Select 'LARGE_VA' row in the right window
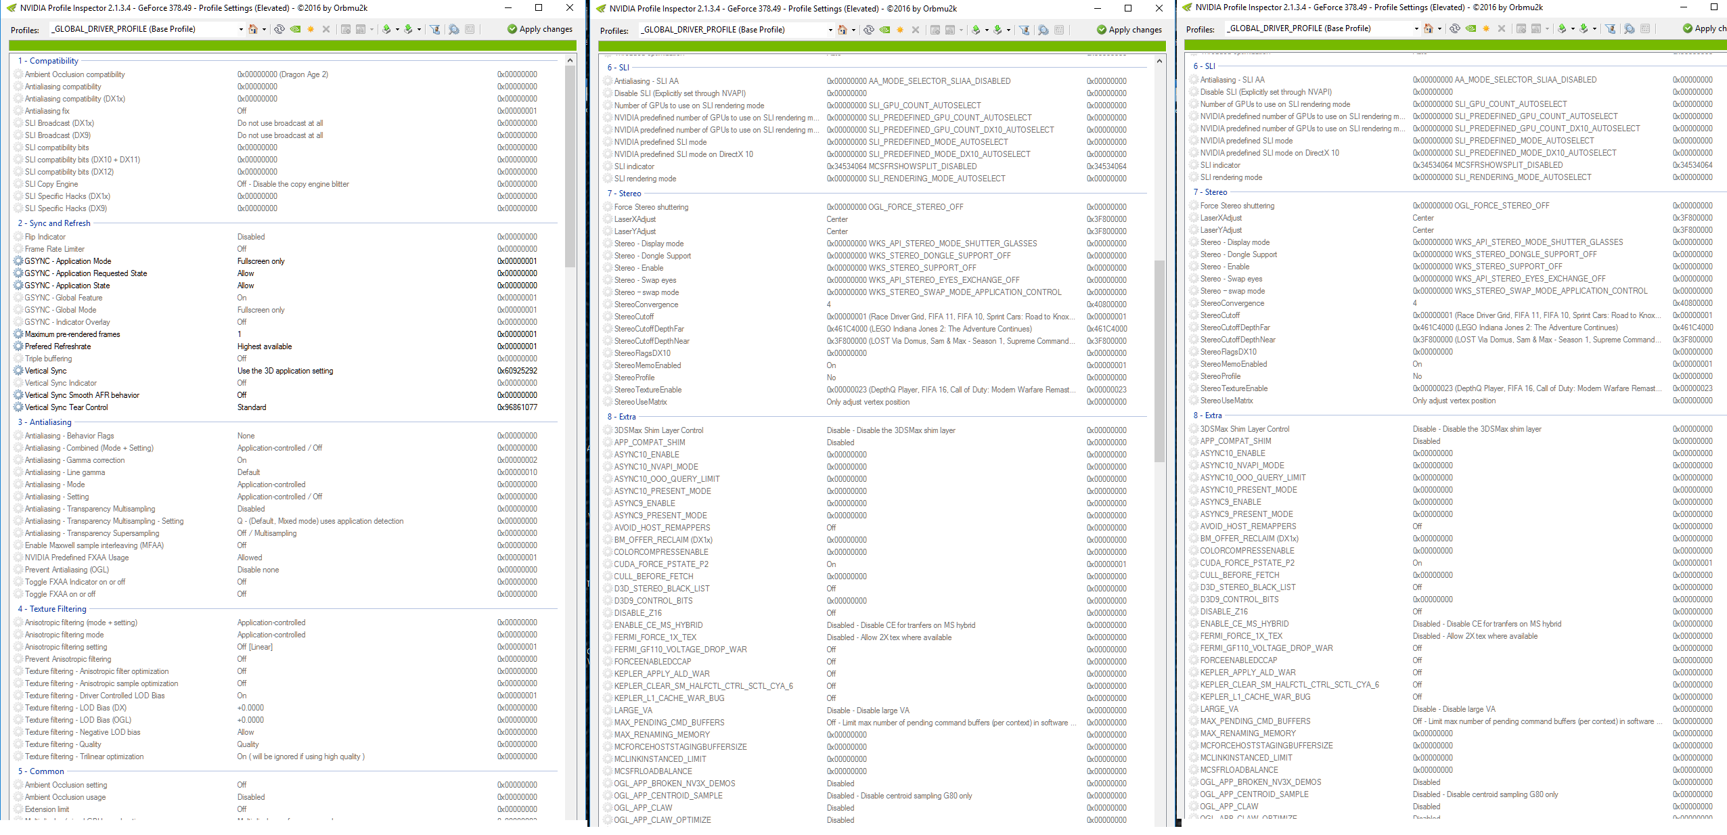 pos(1458,709)
